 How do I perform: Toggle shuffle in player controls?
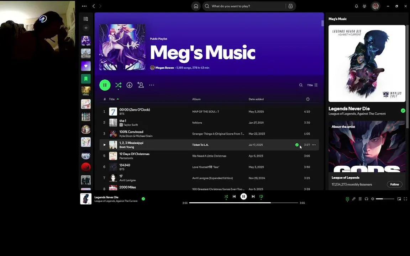click(x=226, y=196)
